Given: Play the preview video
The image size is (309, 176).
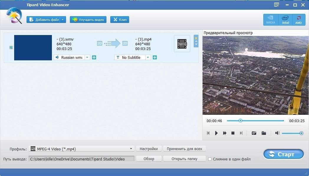Looking at the screenshot, I should (216, 133).
